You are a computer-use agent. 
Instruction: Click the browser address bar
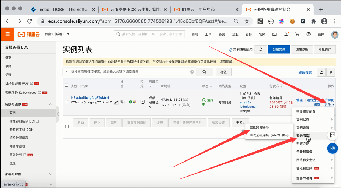pyautogui.click(x=137, y=21)
